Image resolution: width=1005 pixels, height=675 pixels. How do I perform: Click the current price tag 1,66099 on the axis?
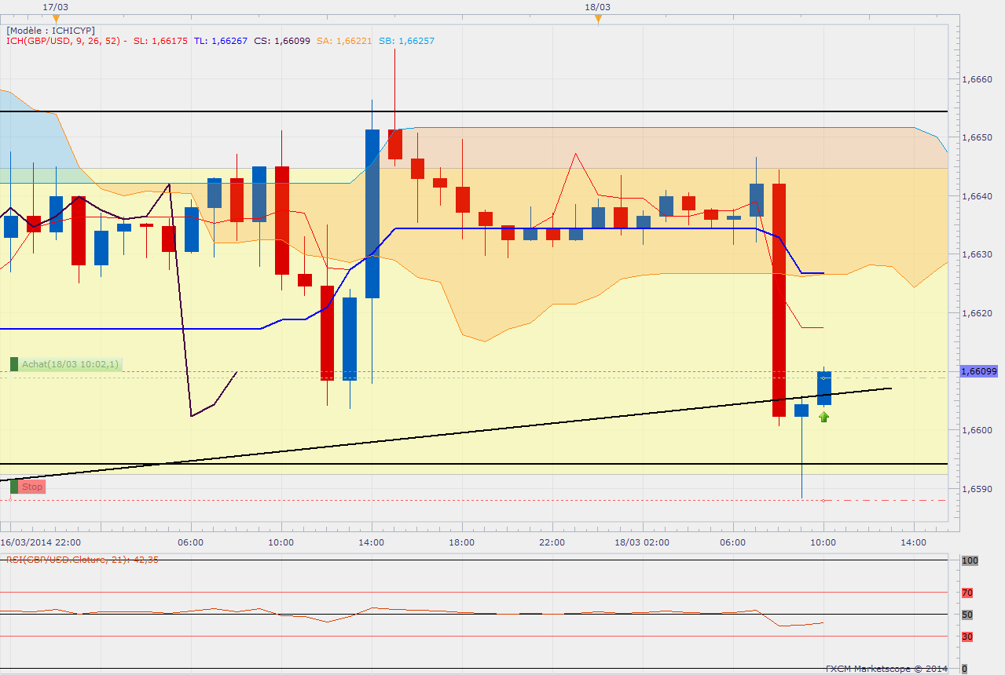979,371
